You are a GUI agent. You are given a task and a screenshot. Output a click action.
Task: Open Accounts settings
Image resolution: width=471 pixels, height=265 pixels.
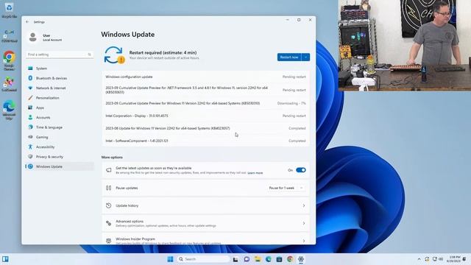pos(60,118)
